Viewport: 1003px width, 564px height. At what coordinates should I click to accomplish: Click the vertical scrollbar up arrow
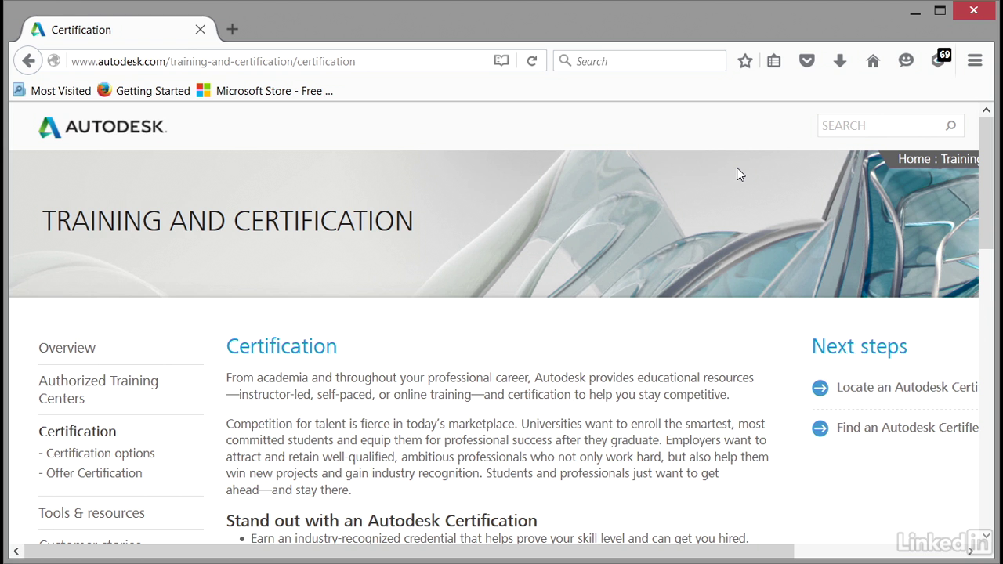pyautogui.click(x=986, y=110)
